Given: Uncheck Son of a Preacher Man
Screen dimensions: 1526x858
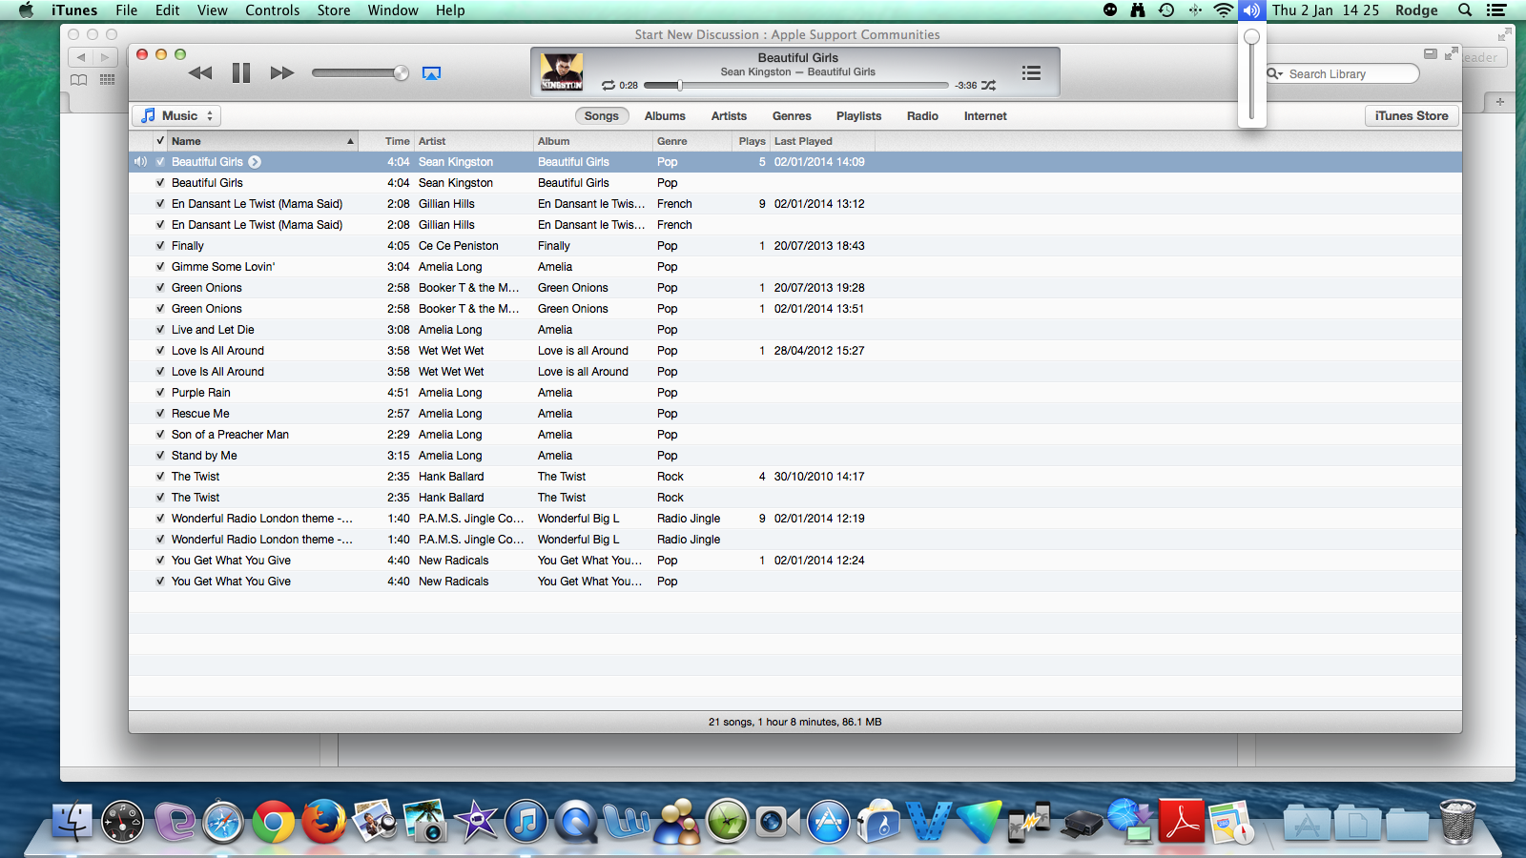Looking at the screenshot, I should coord(160,435).
